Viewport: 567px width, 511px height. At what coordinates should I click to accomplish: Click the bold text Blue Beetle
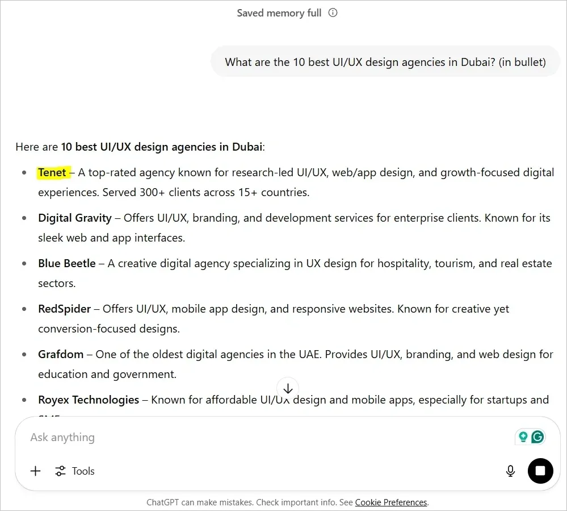pos(67,263)
